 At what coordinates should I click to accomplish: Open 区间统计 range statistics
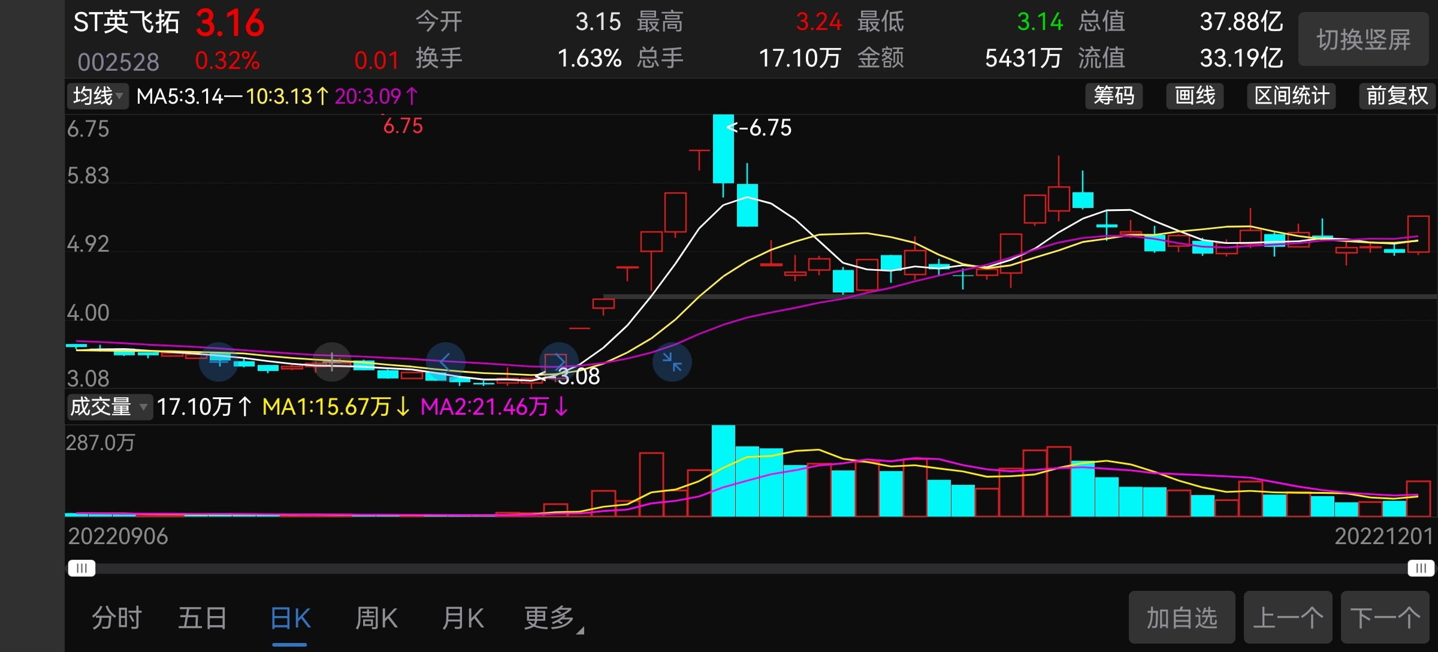pyautogui.click(x=1291, y=96)
